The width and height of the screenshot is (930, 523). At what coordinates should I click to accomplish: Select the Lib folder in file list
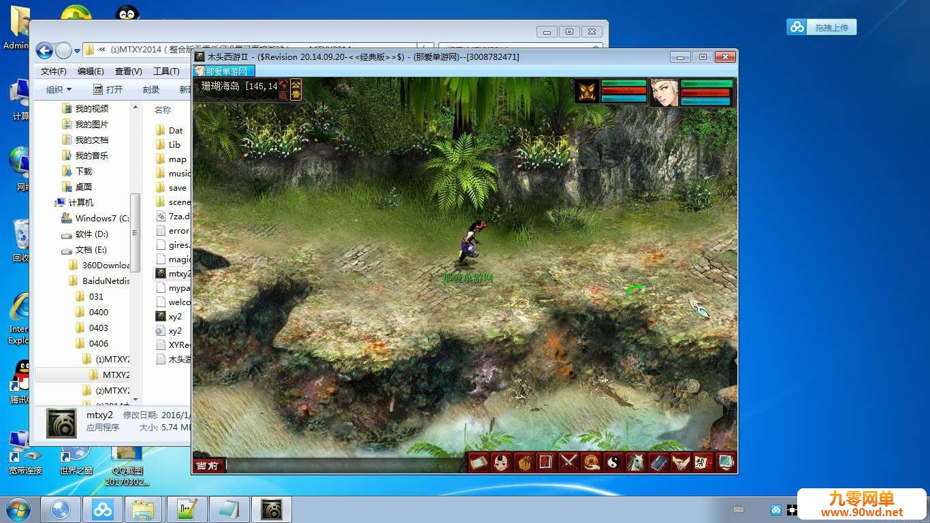click(168, 144)
